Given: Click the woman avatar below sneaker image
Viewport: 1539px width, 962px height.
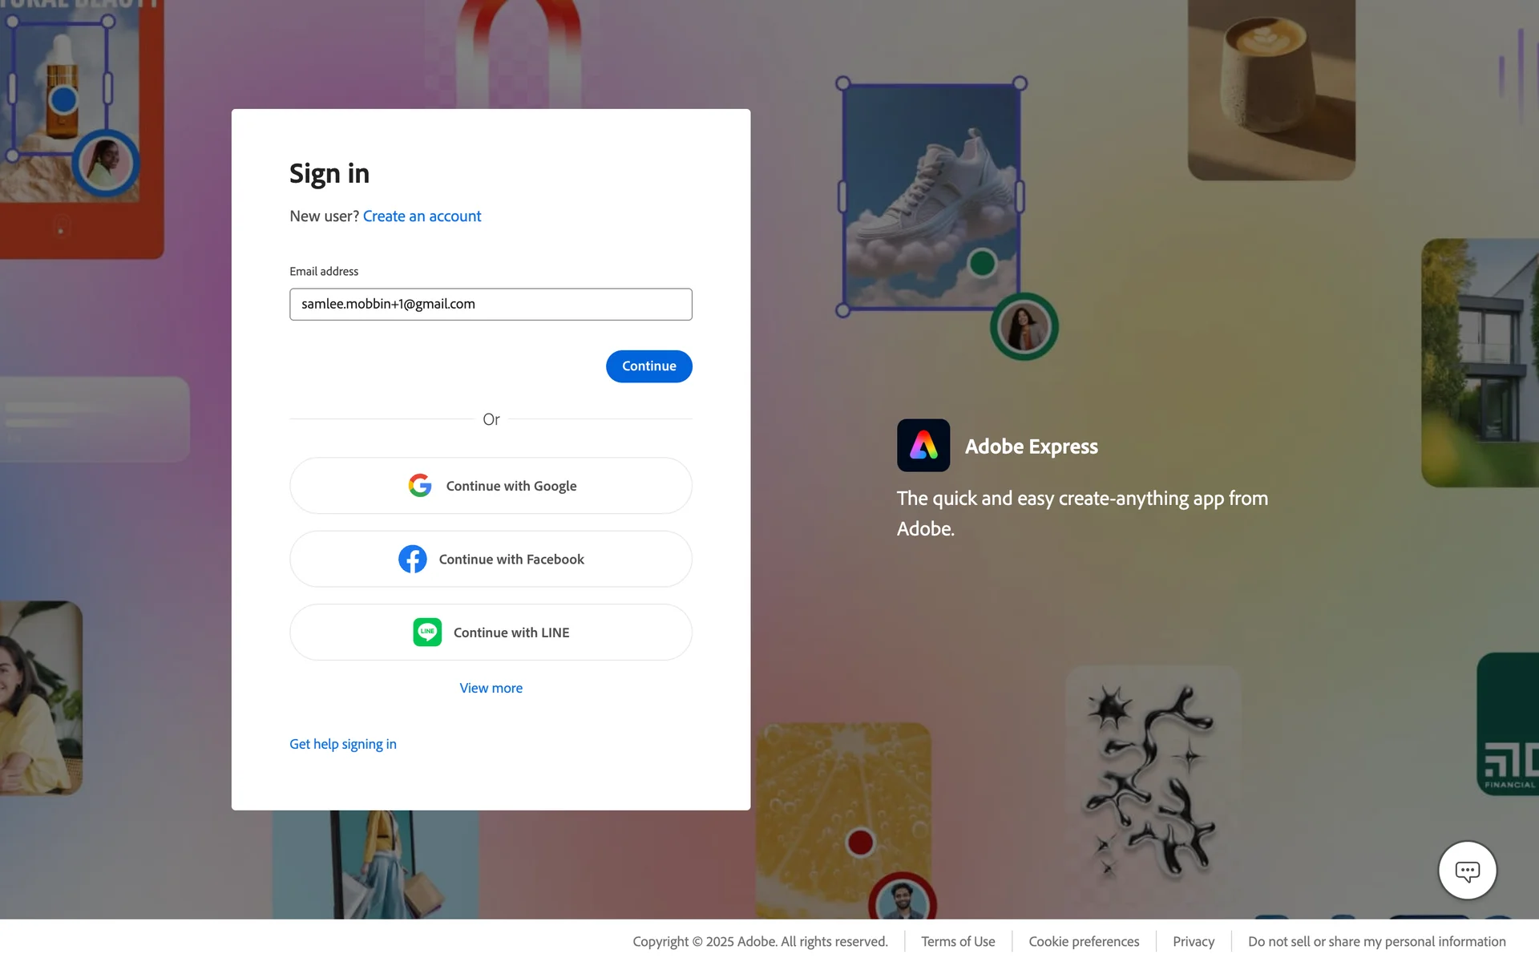Looking at the screenshot, I should pyautogui.click(x=1024, y=327).
